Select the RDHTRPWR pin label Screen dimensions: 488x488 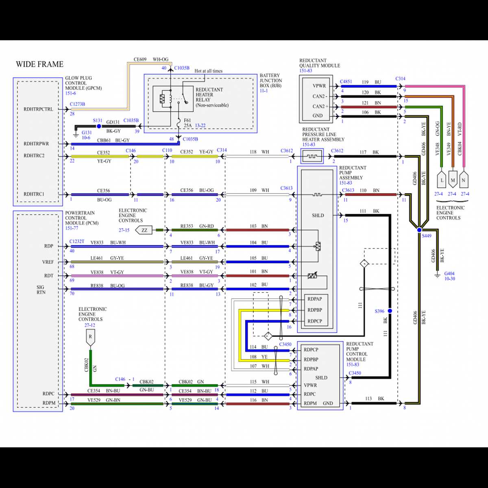[36, 144]
